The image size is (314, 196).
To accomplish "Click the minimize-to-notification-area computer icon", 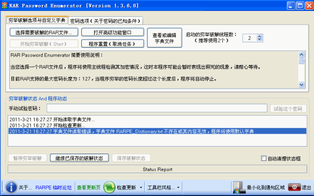I will pos(239,187).
